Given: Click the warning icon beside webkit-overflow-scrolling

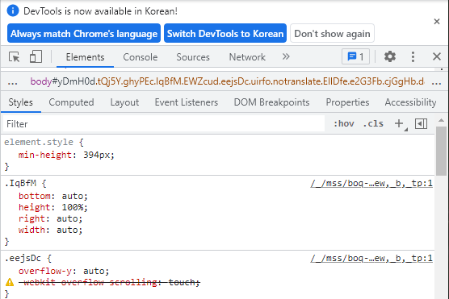Looking at the screenshot, I should [x=10, y=282].
